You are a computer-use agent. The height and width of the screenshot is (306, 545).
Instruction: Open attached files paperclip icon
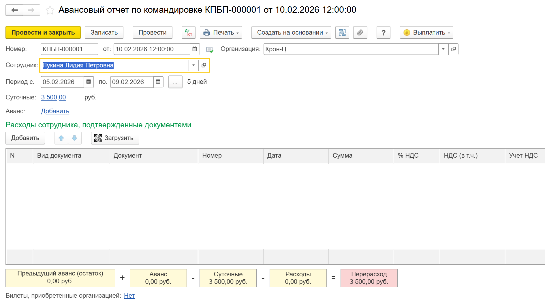360,33
